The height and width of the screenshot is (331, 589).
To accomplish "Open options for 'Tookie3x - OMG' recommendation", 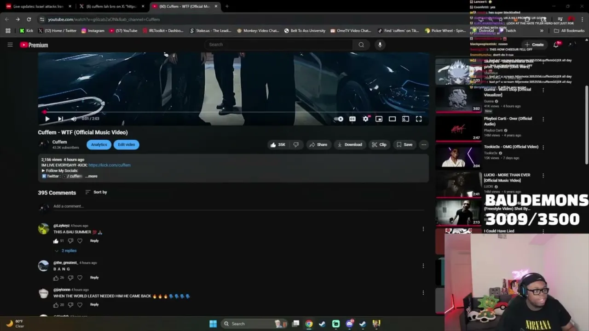I will (x=543, y=147).
